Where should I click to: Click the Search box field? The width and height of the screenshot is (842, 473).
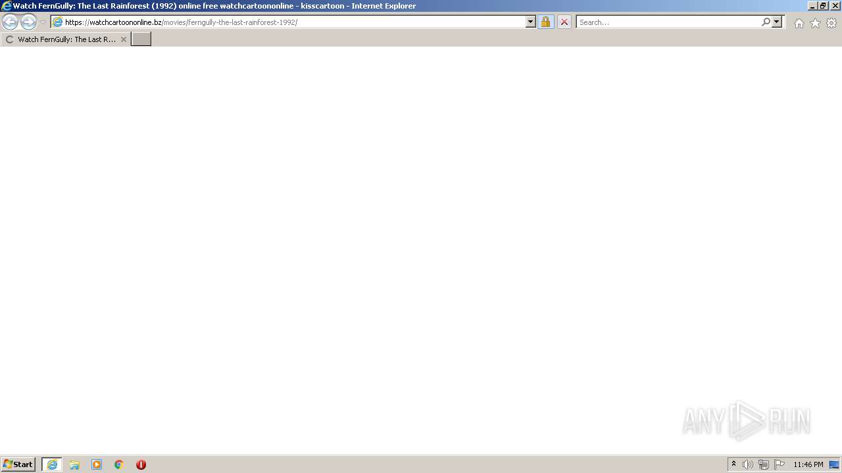pos(668,22)
